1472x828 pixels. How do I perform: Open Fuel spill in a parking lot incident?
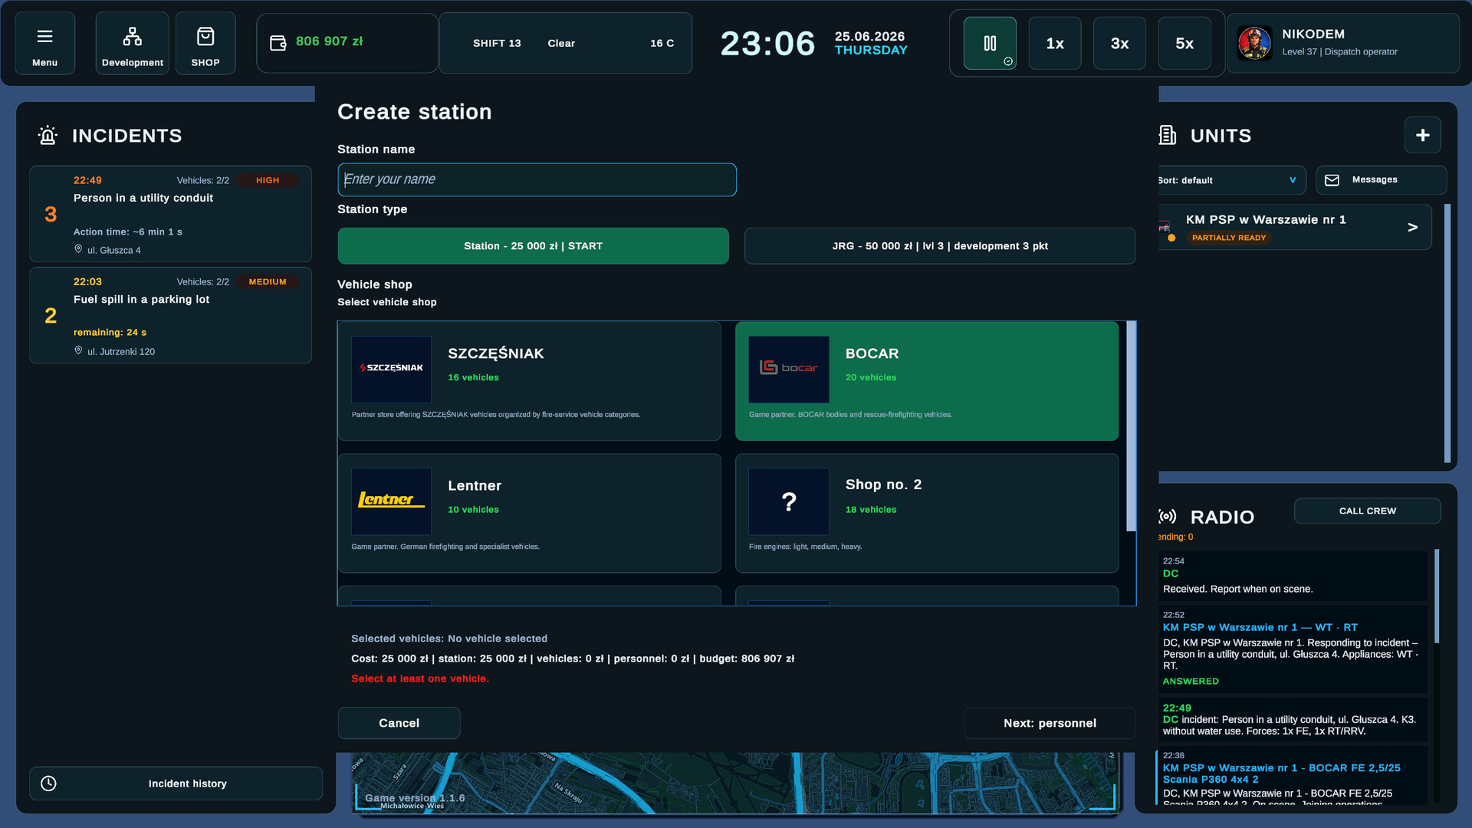pyautogui.click(x=170, y=315)
